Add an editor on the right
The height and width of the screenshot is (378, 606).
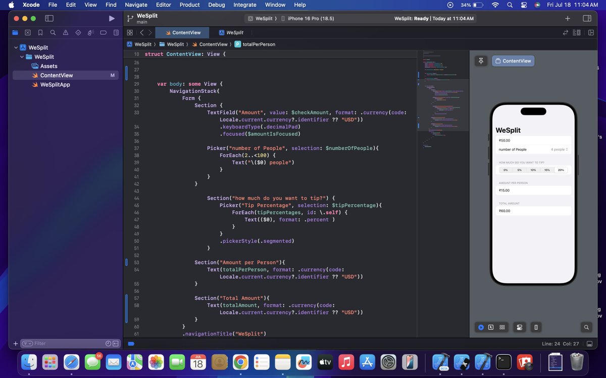(x=590, y=33)
